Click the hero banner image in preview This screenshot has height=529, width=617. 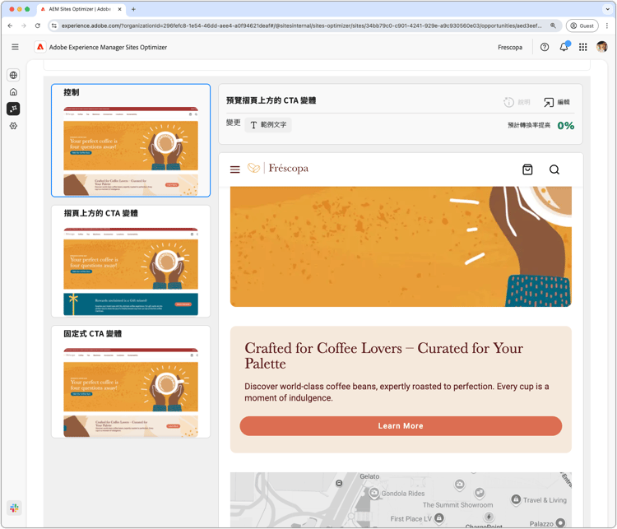point(401,247)
